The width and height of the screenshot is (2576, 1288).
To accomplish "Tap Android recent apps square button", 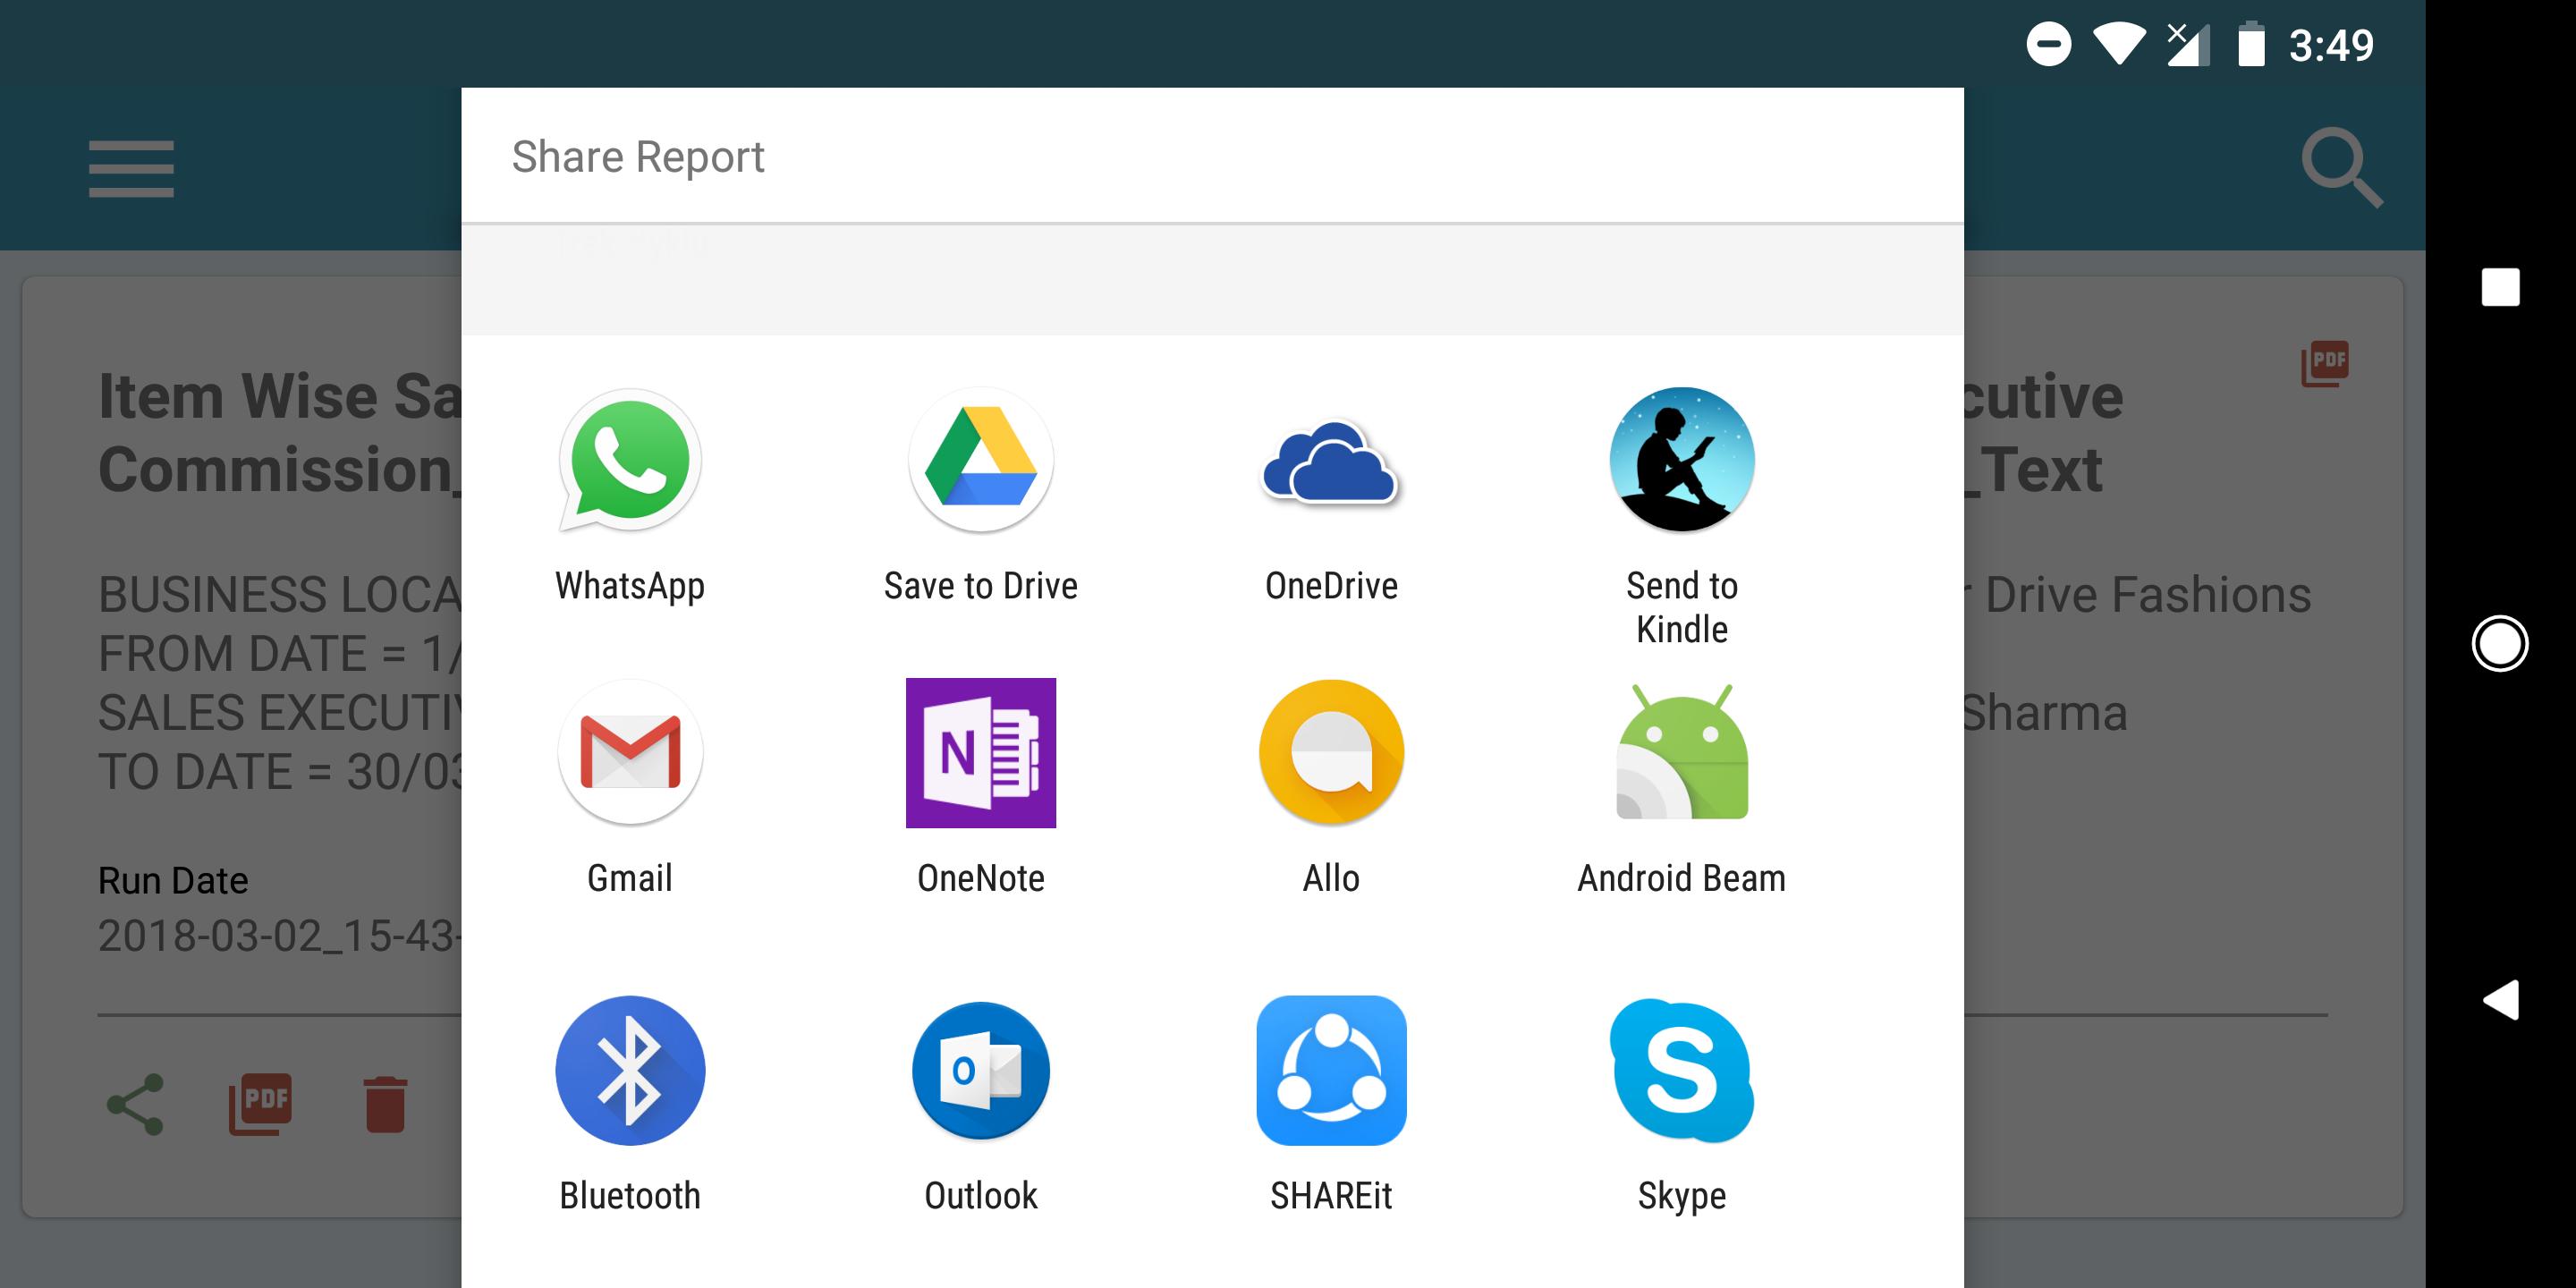I will pos(2500,287).
